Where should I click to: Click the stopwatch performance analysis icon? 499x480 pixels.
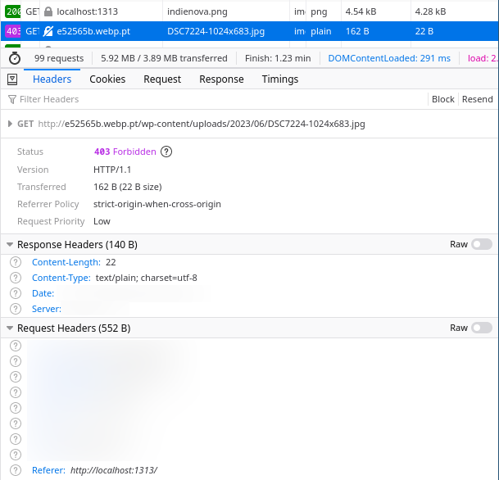15,58
